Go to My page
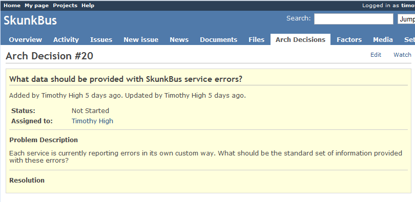 coord(36,6)
